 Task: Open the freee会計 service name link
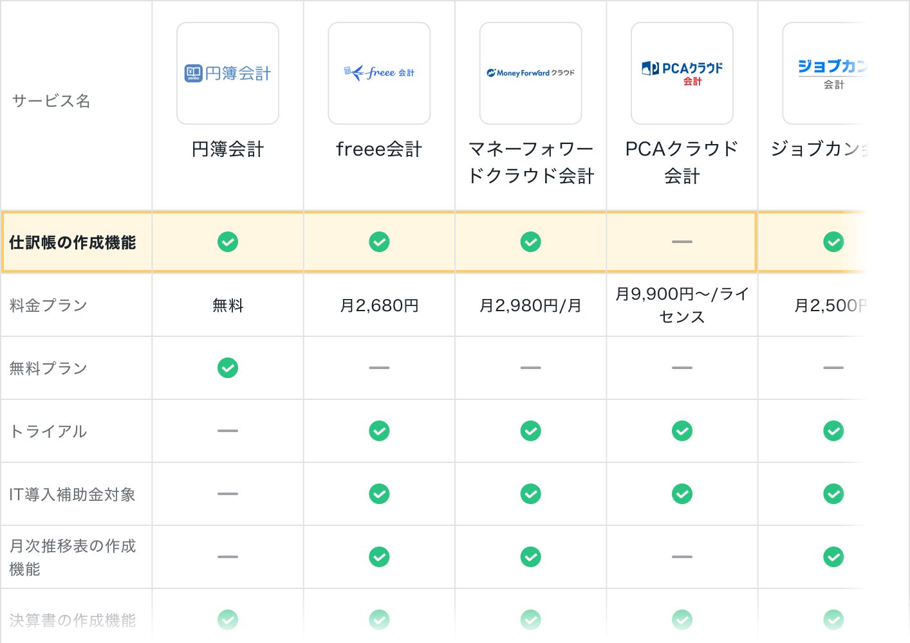(x=379, y=149)
